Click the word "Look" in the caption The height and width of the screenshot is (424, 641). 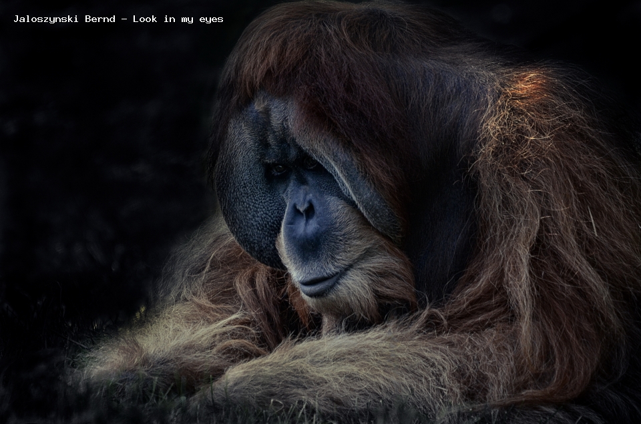tap(145, 19)
